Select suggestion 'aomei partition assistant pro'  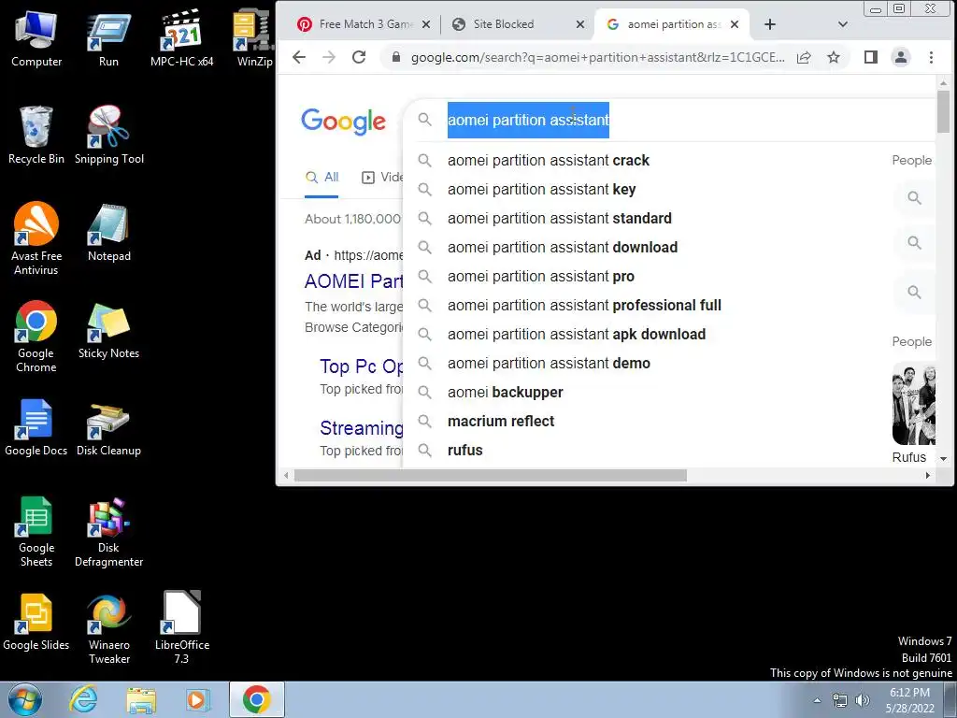coord(541,277)
